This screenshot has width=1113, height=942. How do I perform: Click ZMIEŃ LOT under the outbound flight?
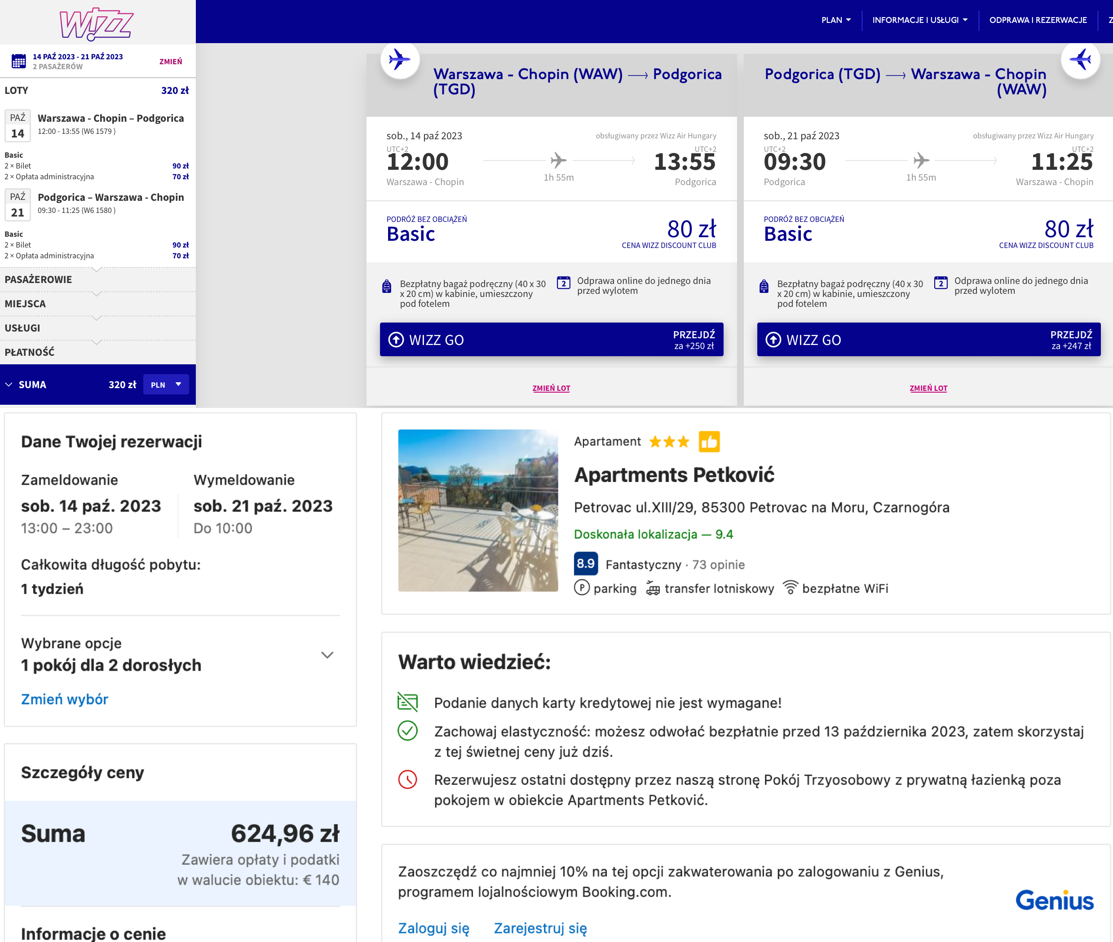[x=551, y=388]
